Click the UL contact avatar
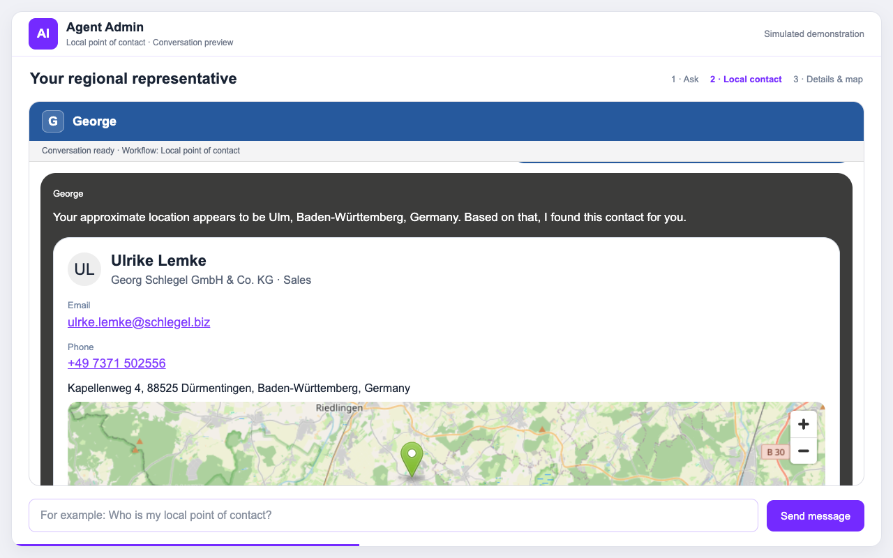This screenshot has height=558, width=893. pos(84,269)
